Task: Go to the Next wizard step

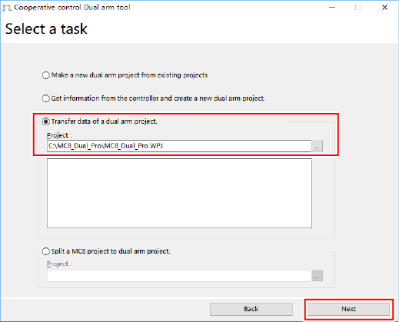Action: pos(348,309)
